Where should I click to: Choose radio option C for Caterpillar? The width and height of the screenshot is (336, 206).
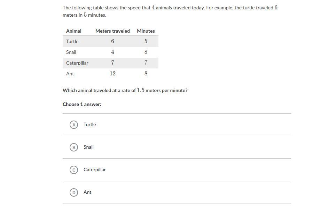coord(74,170)
